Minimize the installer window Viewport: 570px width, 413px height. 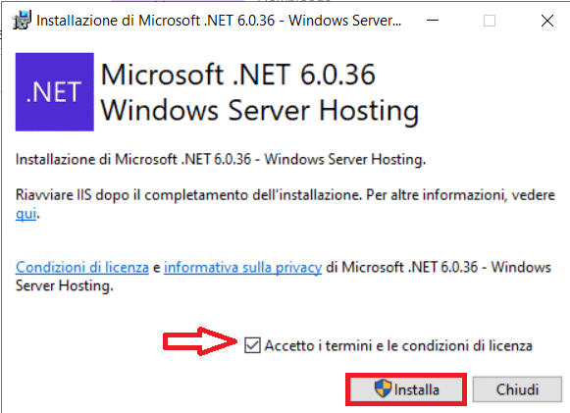click(433, 21)
